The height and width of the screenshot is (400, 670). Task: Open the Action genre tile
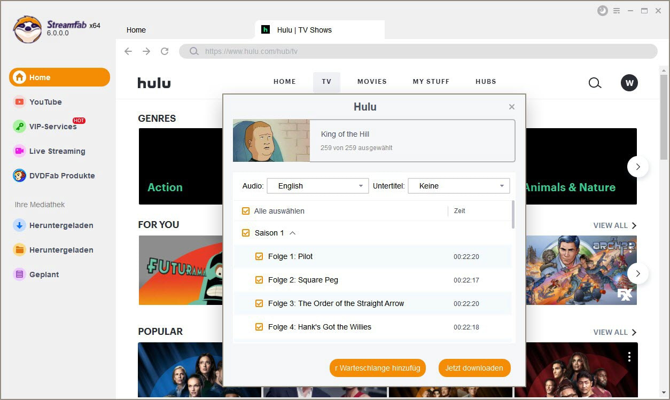tap(181, 166)
